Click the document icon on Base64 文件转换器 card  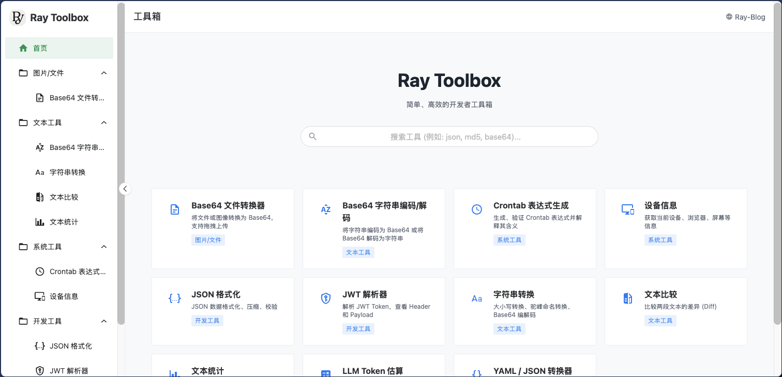coord(175,209)
